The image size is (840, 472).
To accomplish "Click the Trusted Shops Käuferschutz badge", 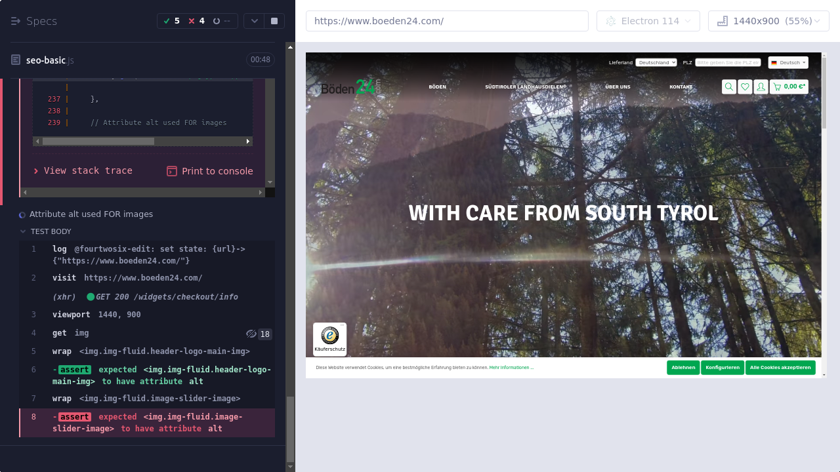I will [x=329, y=339].
